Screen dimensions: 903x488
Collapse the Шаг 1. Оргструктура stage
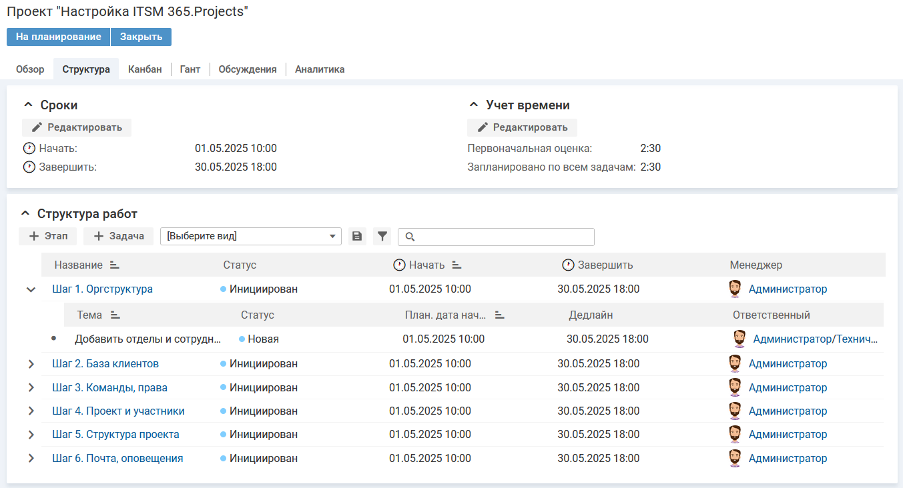[31, 289]
